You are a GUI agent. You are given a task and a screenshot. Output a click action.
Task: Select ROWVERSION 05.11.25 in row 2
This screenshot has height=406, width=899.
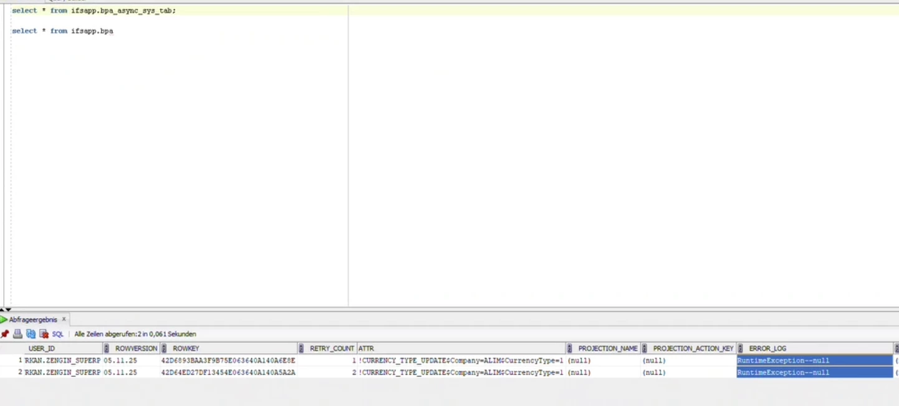click(132, 372)
